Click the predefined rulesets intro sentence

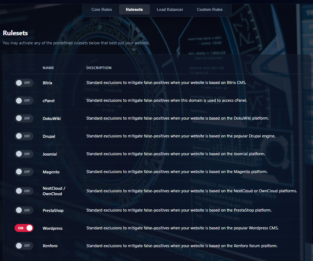click(76, 43)
